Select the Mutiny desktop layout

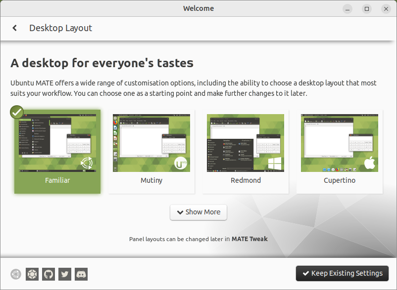(151, 180)
